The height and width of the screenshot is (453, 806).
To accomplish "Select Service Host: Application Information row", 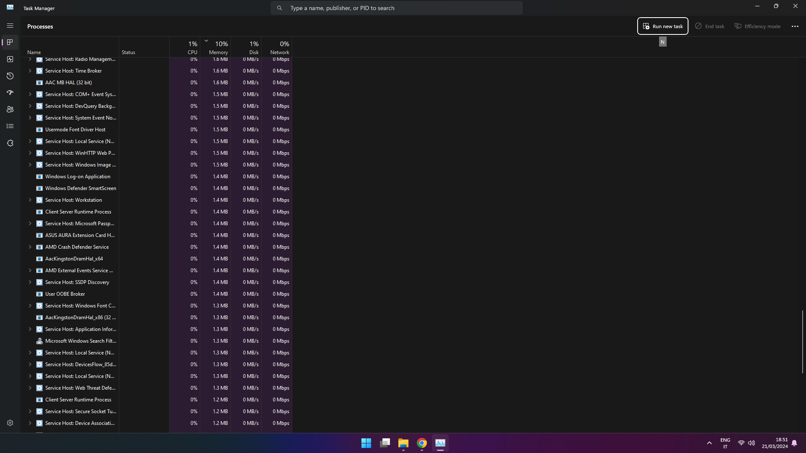I will (x=157, y=329).
